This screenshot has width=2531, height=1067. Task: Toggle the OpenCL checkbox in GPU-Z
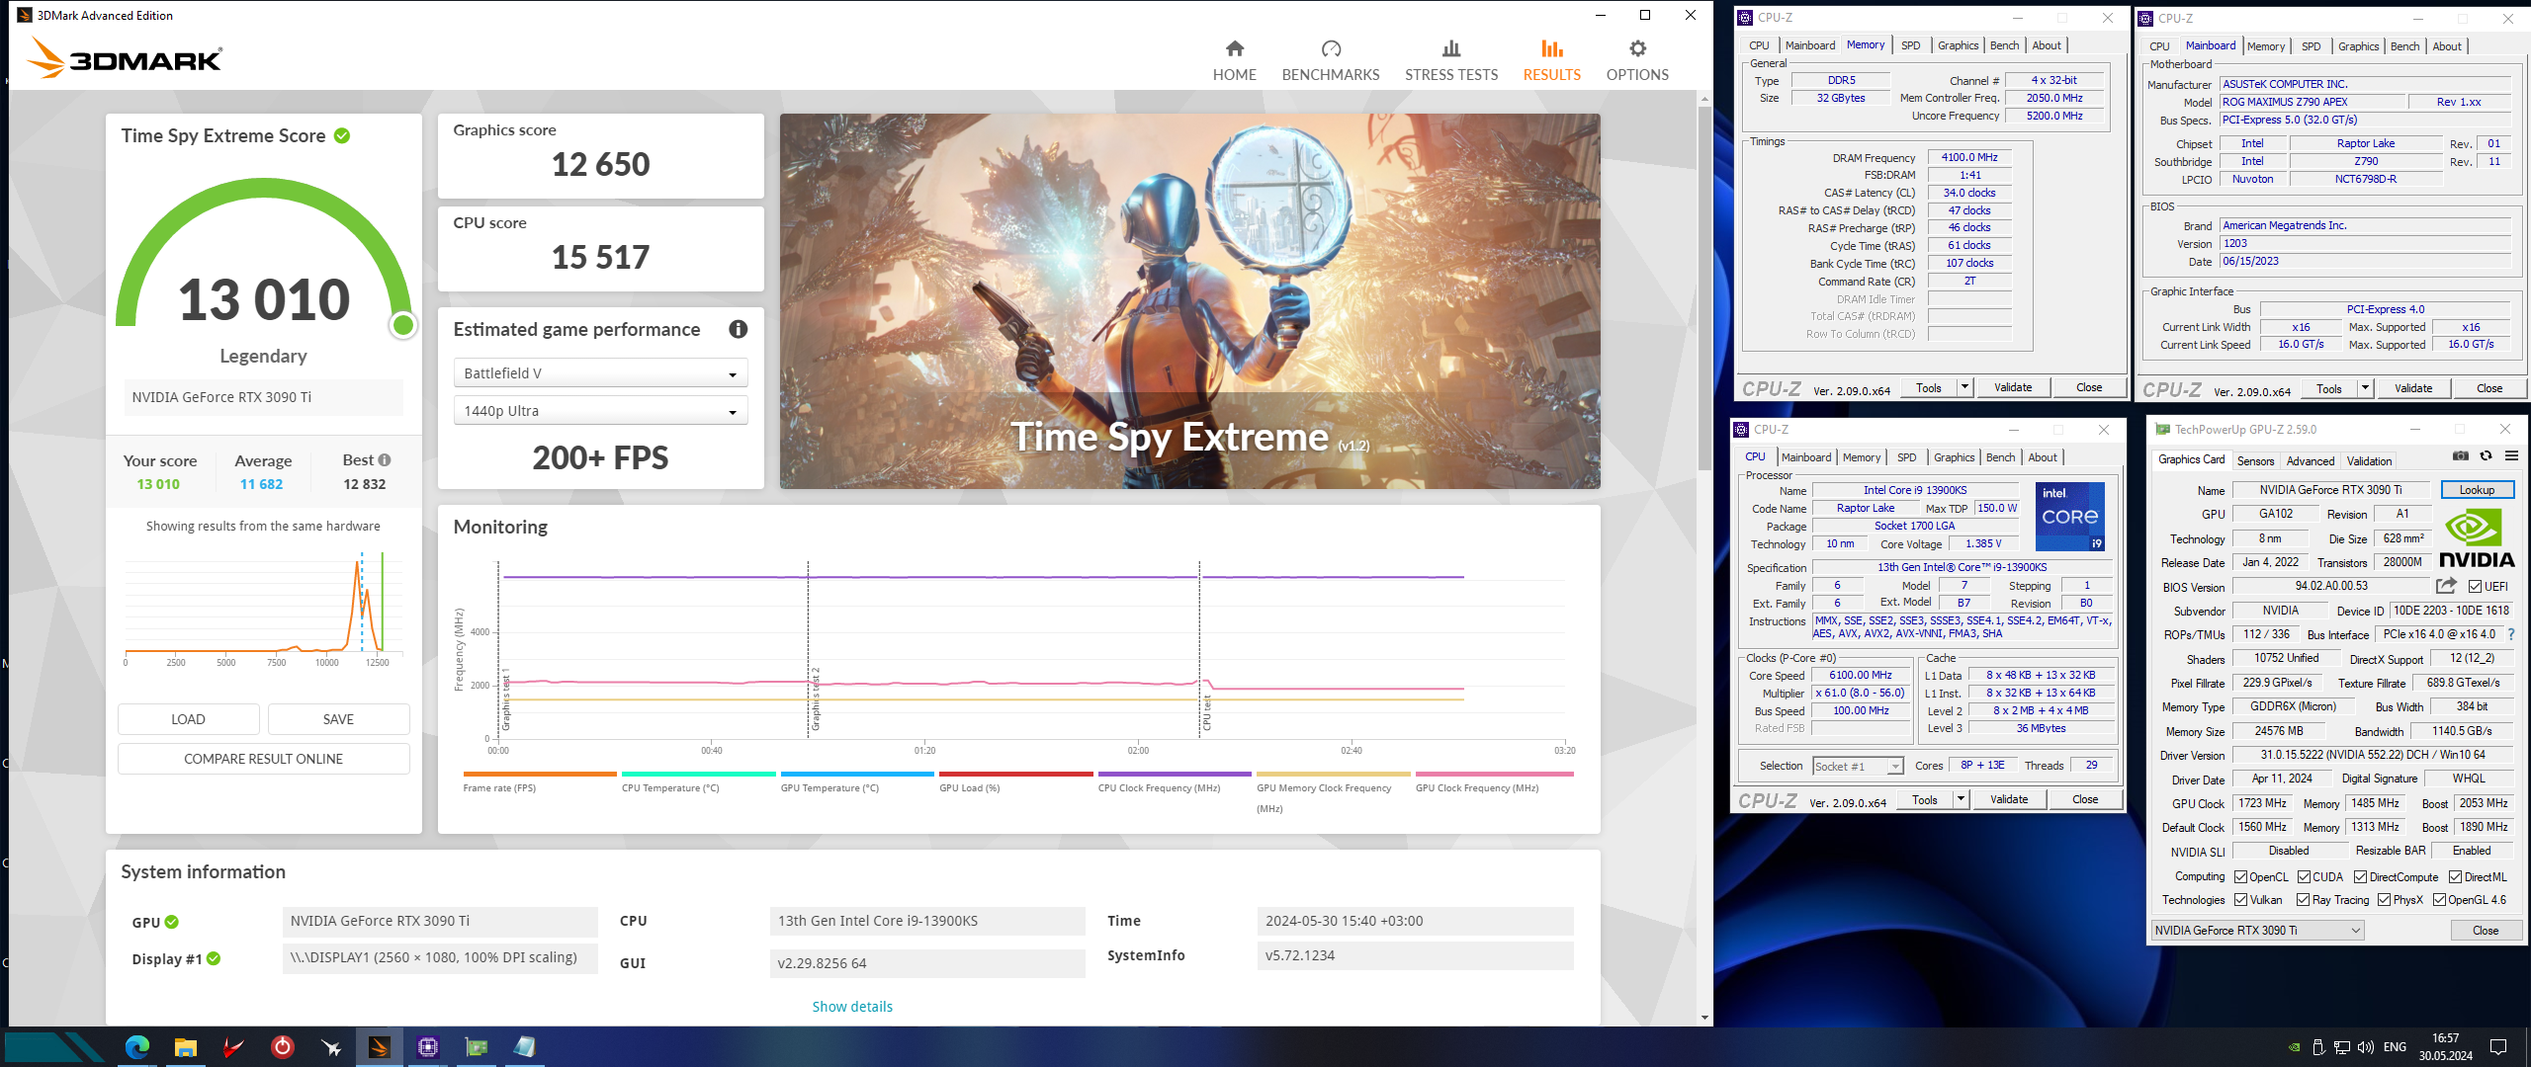[x=2240, y=877]
